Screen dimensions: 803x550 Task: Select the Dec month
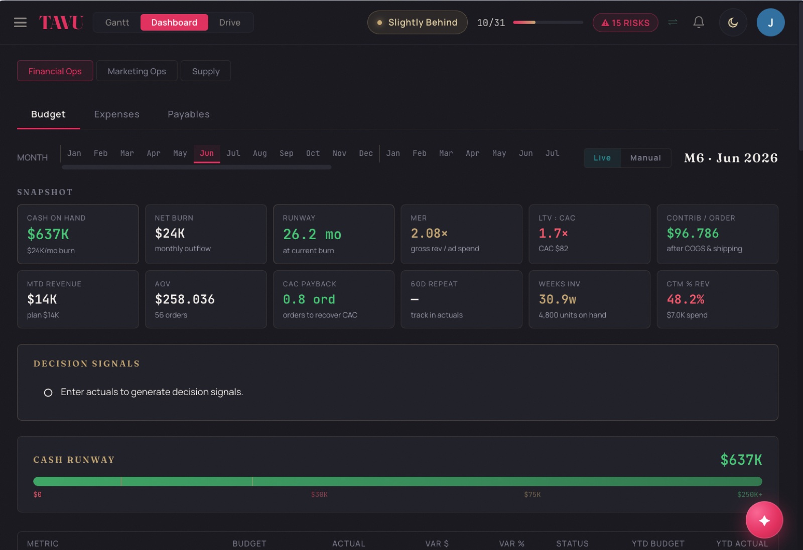[x=366, y=153]
